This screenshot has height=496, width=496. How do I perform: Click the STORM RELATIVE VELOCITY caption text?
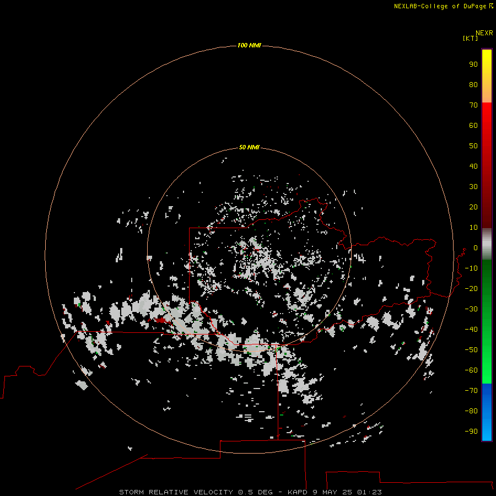(176, 492)
